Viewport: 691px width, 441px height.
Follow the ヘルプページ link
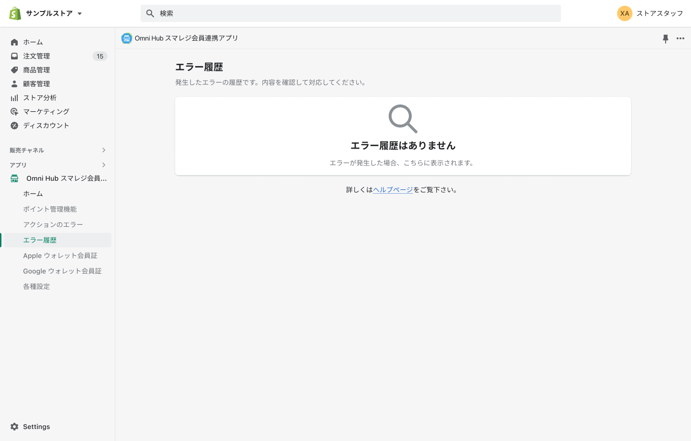click(x=393, y=190)
